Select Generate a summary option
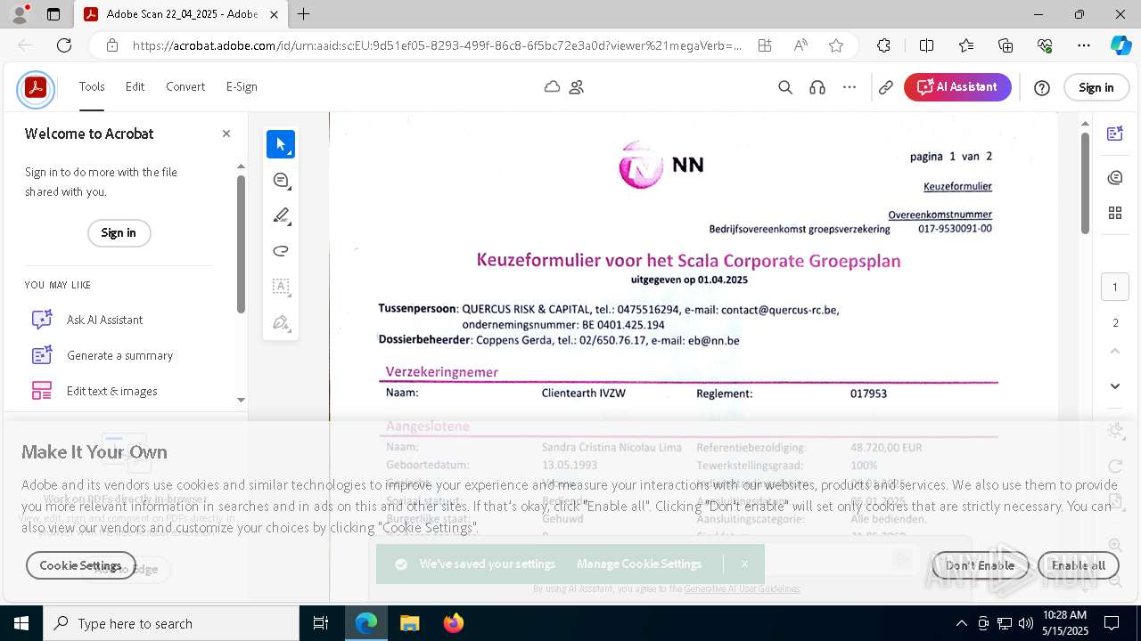The width and height of the screenshot is (1141, 641). [119, 355]
